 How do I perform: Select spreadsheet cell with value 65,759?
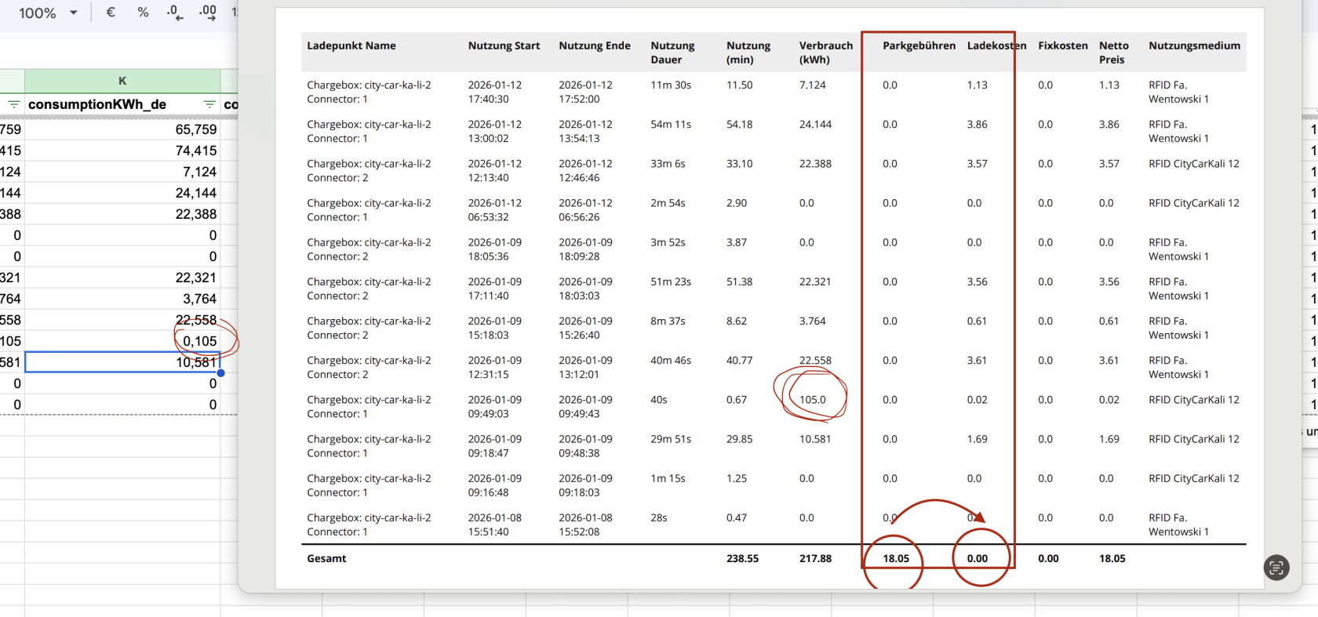pyautogui.click(x=122, y=129)
